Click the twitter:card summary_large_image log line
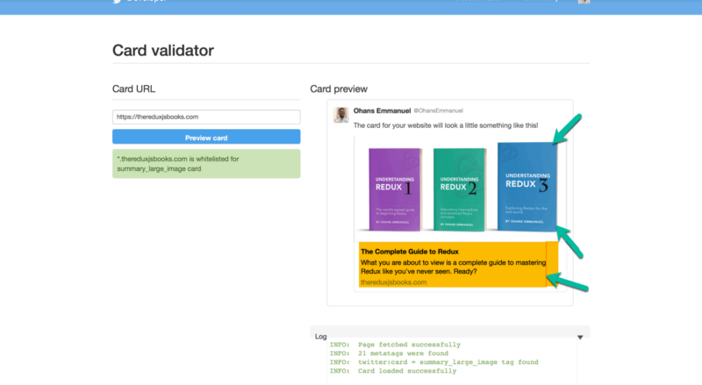Image resolution: width=702 pixels, height=385 pixels. point(433,361)
